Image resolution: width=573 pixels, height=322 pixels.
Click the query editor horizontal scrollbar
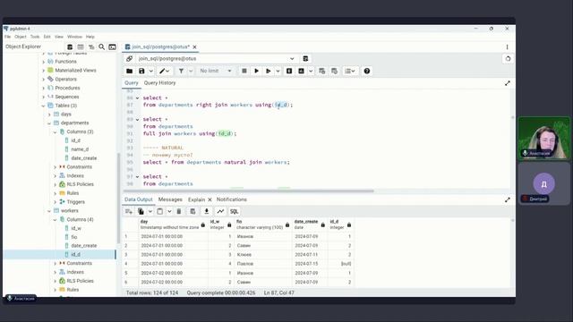[x=248, y=191]
